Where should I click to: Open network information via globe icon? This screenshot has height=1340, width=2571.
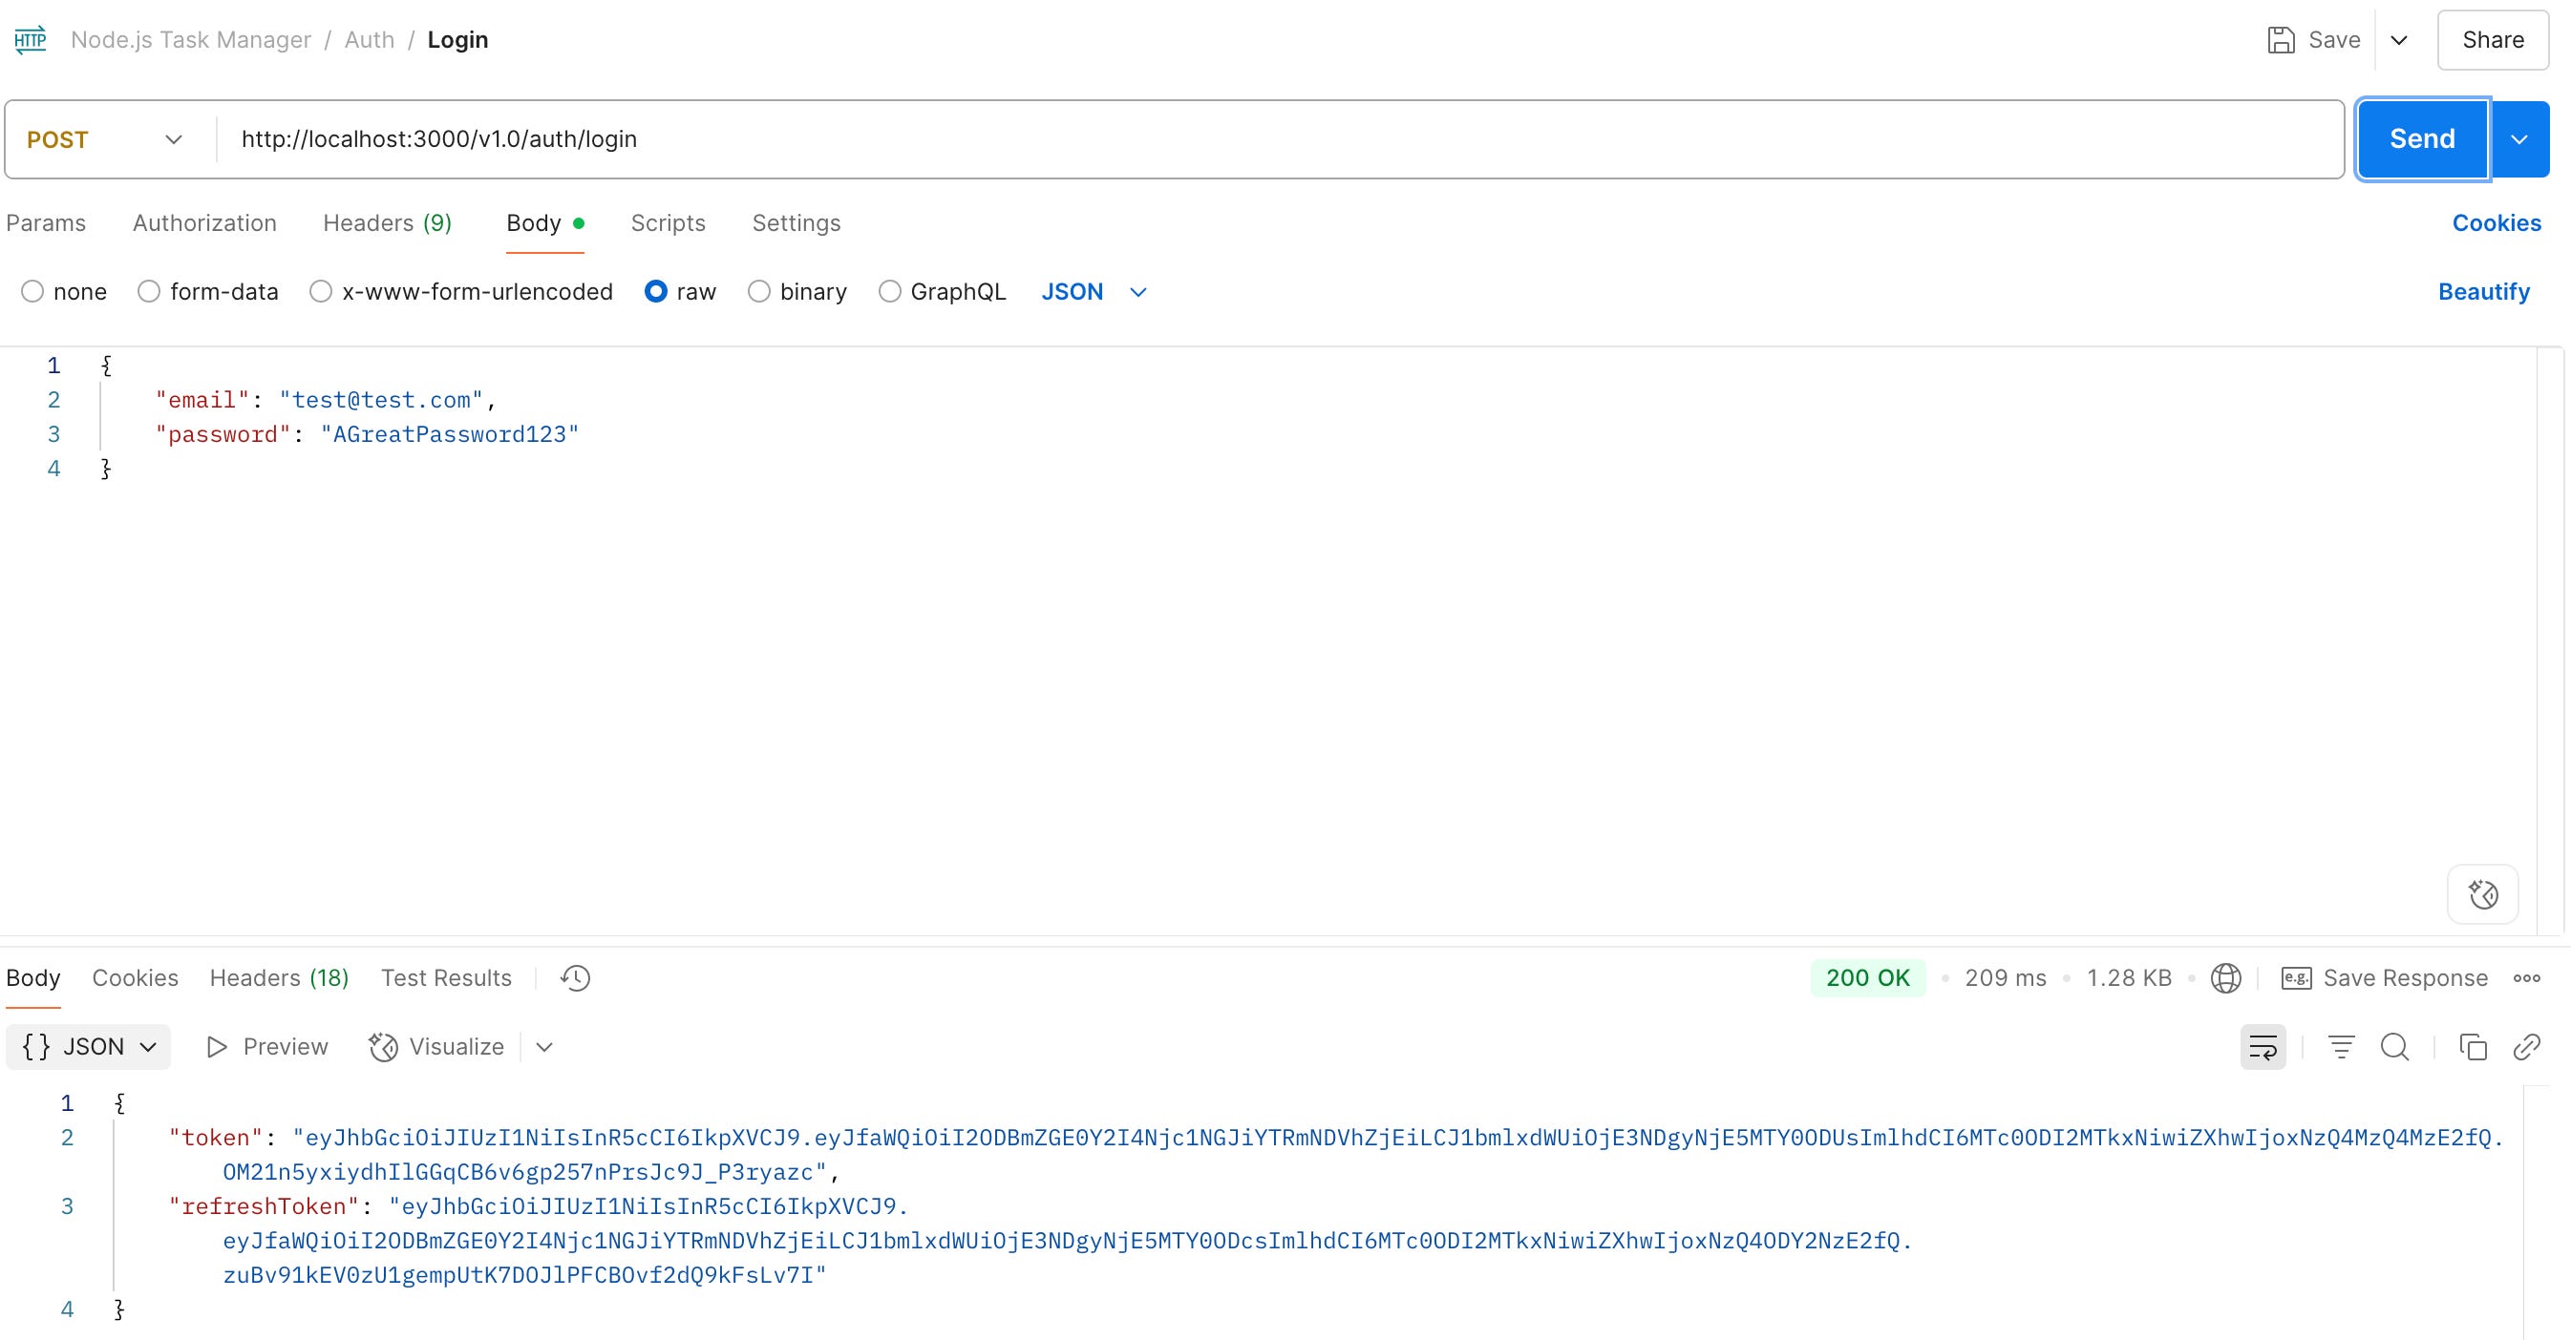[2226, 978]
